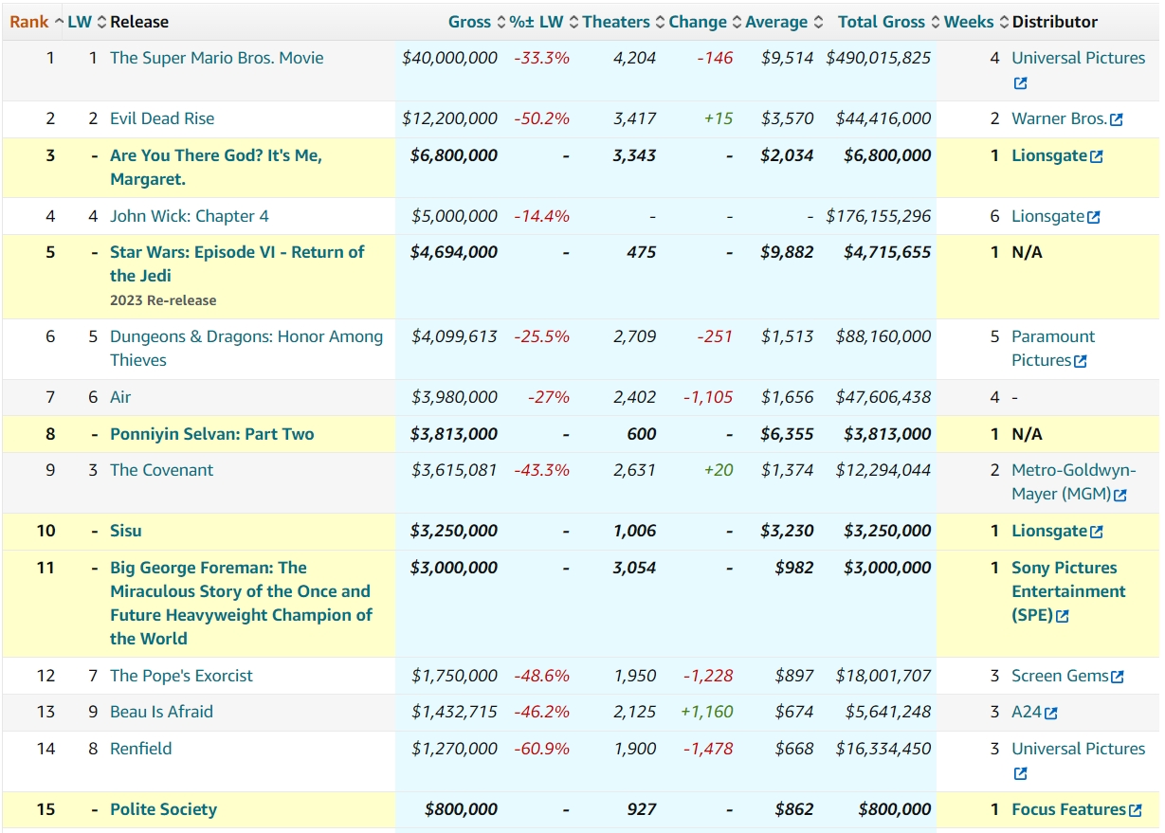Open external link icon beside Sony Pictures Entertainment (SPE)
This screenshot has width=1165, height=833.
[x=1063, y=616]
